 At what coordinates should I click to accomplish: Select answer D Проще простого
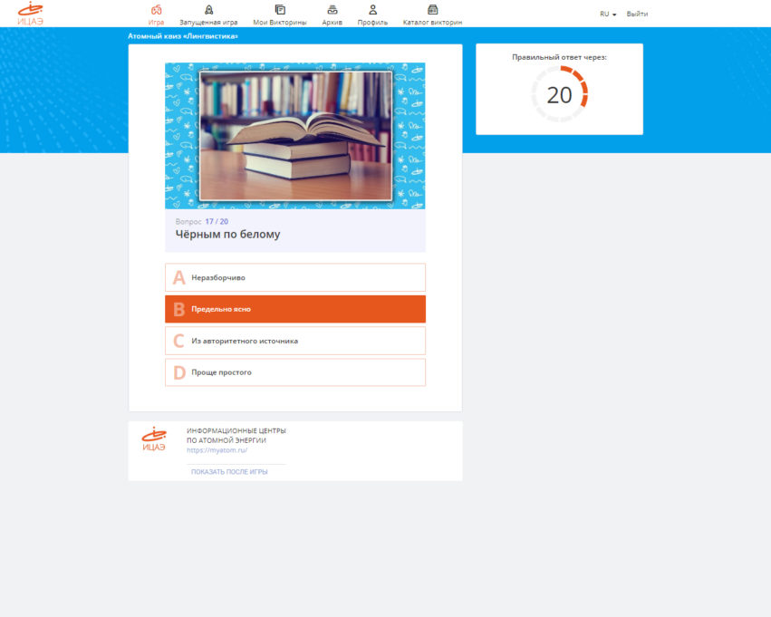click(x=295, y=372)
